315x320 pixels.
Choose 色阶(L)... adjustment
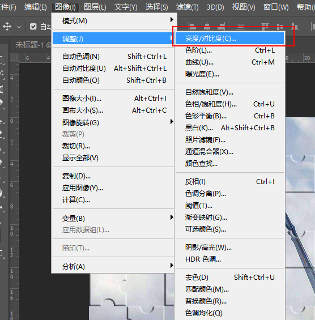point(230,50)
